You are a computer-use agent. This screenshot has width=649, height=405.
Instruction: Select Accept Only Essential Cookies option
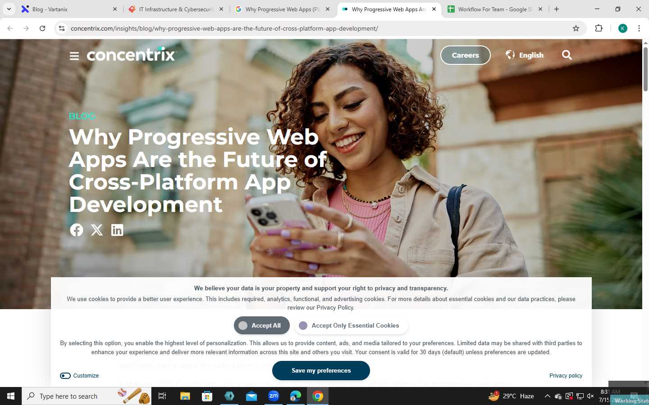(x=351, y=325)
